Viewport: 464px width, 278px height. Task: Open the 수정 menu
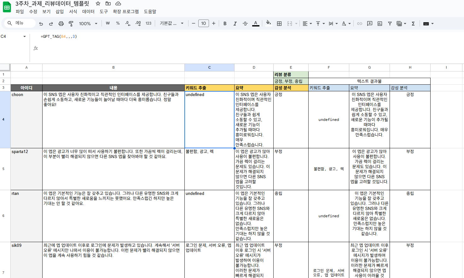coord(33,12)
